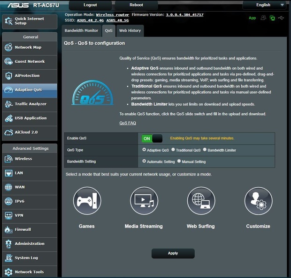Click the Wireless router operation mode link

(x=113, y=15)
